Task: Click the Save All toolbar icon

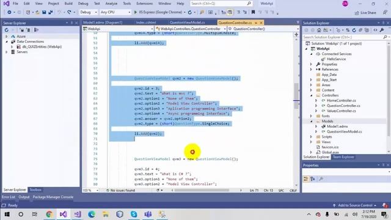Action: coord(51,12)
